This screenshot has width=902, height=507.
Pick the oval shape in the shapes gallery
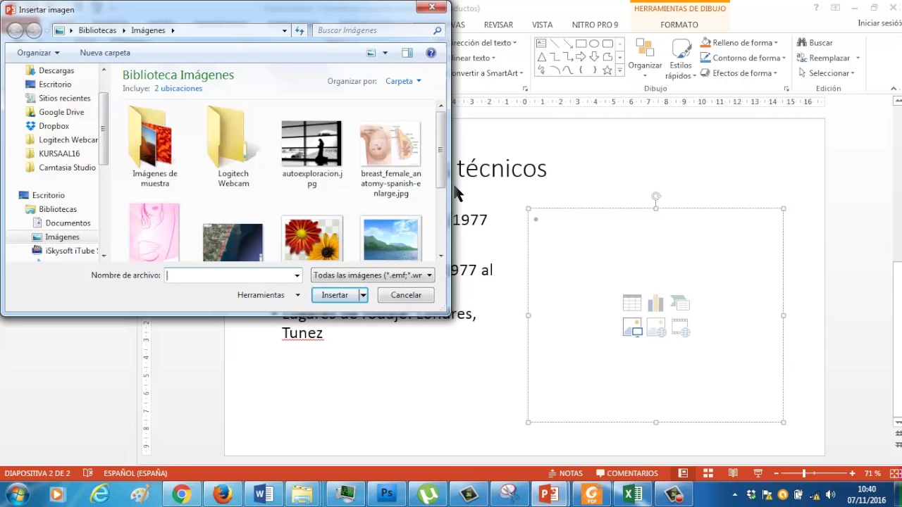click(x=594, y=44)
